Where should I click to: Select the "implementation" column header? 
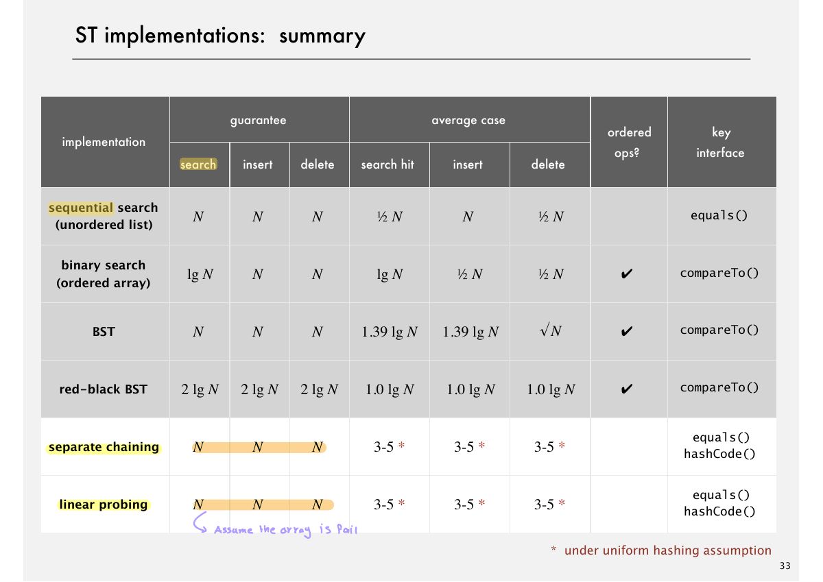(104, 142)
